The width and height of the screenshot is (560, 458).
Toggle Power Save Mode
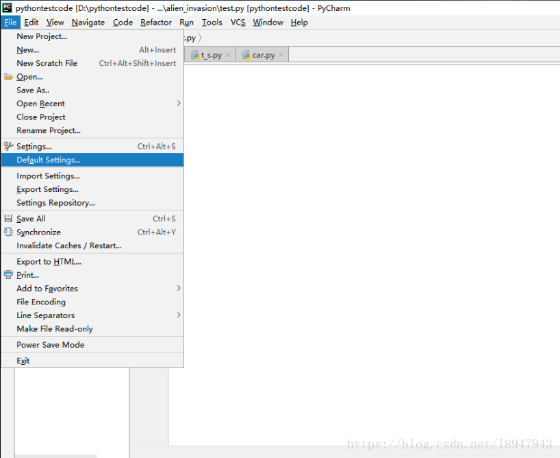tap(92, 345)
